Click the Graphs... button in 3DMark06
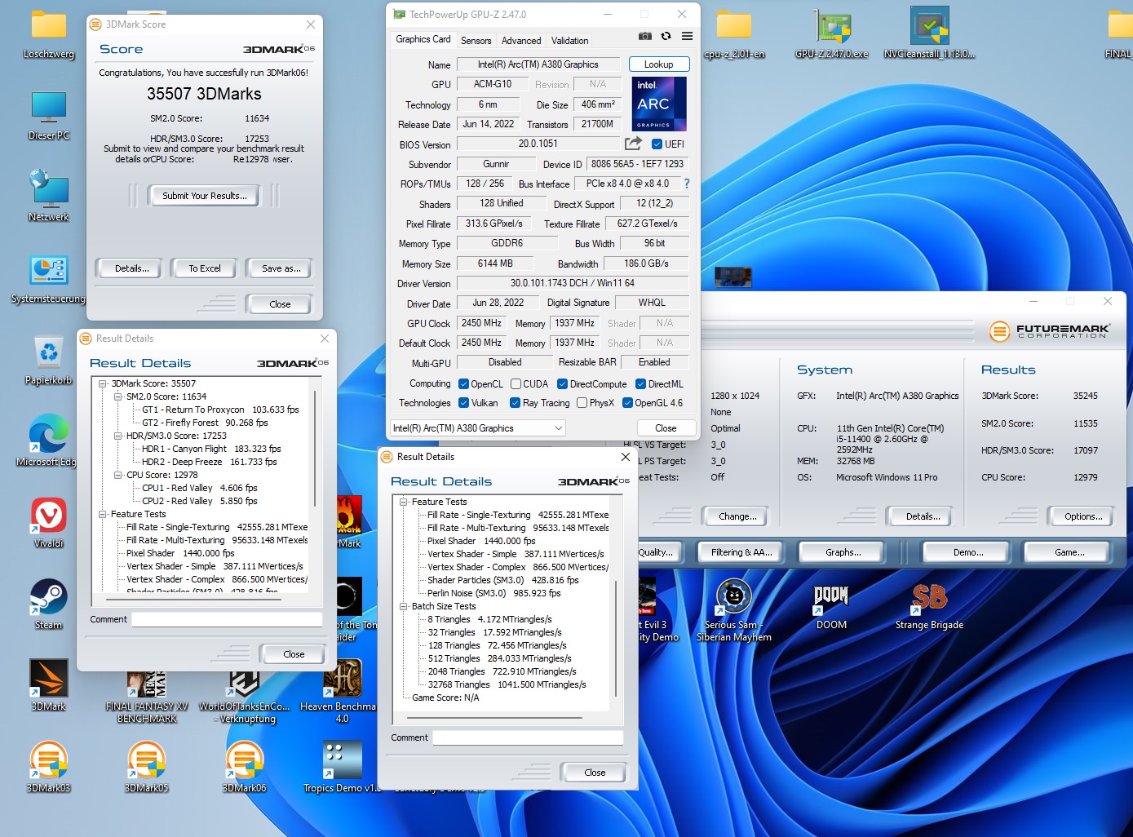The width and height of the screenshot is (1133, 837). pos(843,552)
